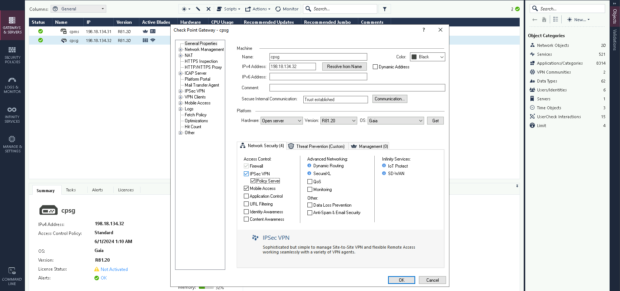Click the Resolve from Name button
Image resolution: width=620 pixels, height=291 pixels.
pos(344,67)
